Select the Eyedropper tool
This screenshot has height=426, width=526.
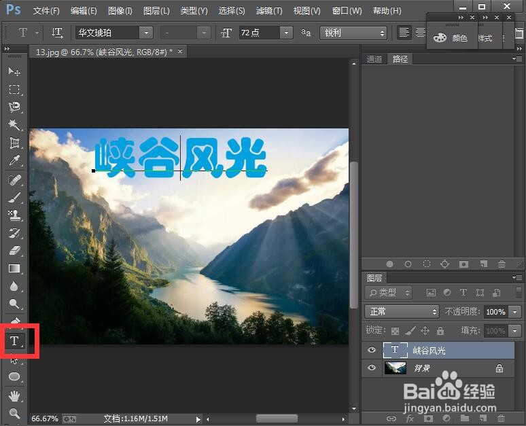14,160
